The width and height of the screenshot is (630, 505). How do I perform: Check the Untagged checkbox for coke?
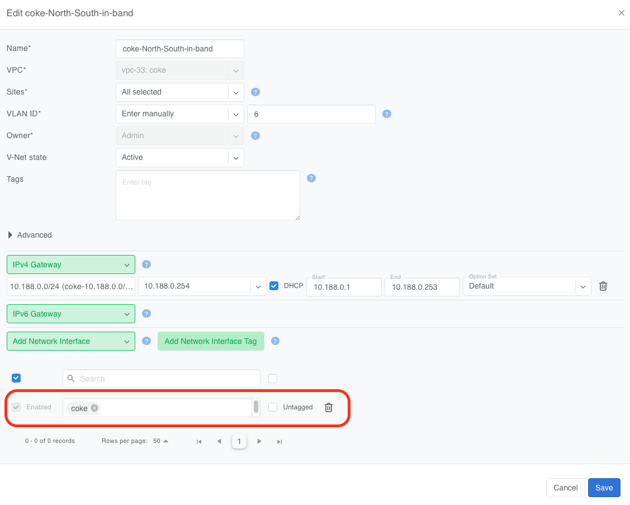coord(273,407)
